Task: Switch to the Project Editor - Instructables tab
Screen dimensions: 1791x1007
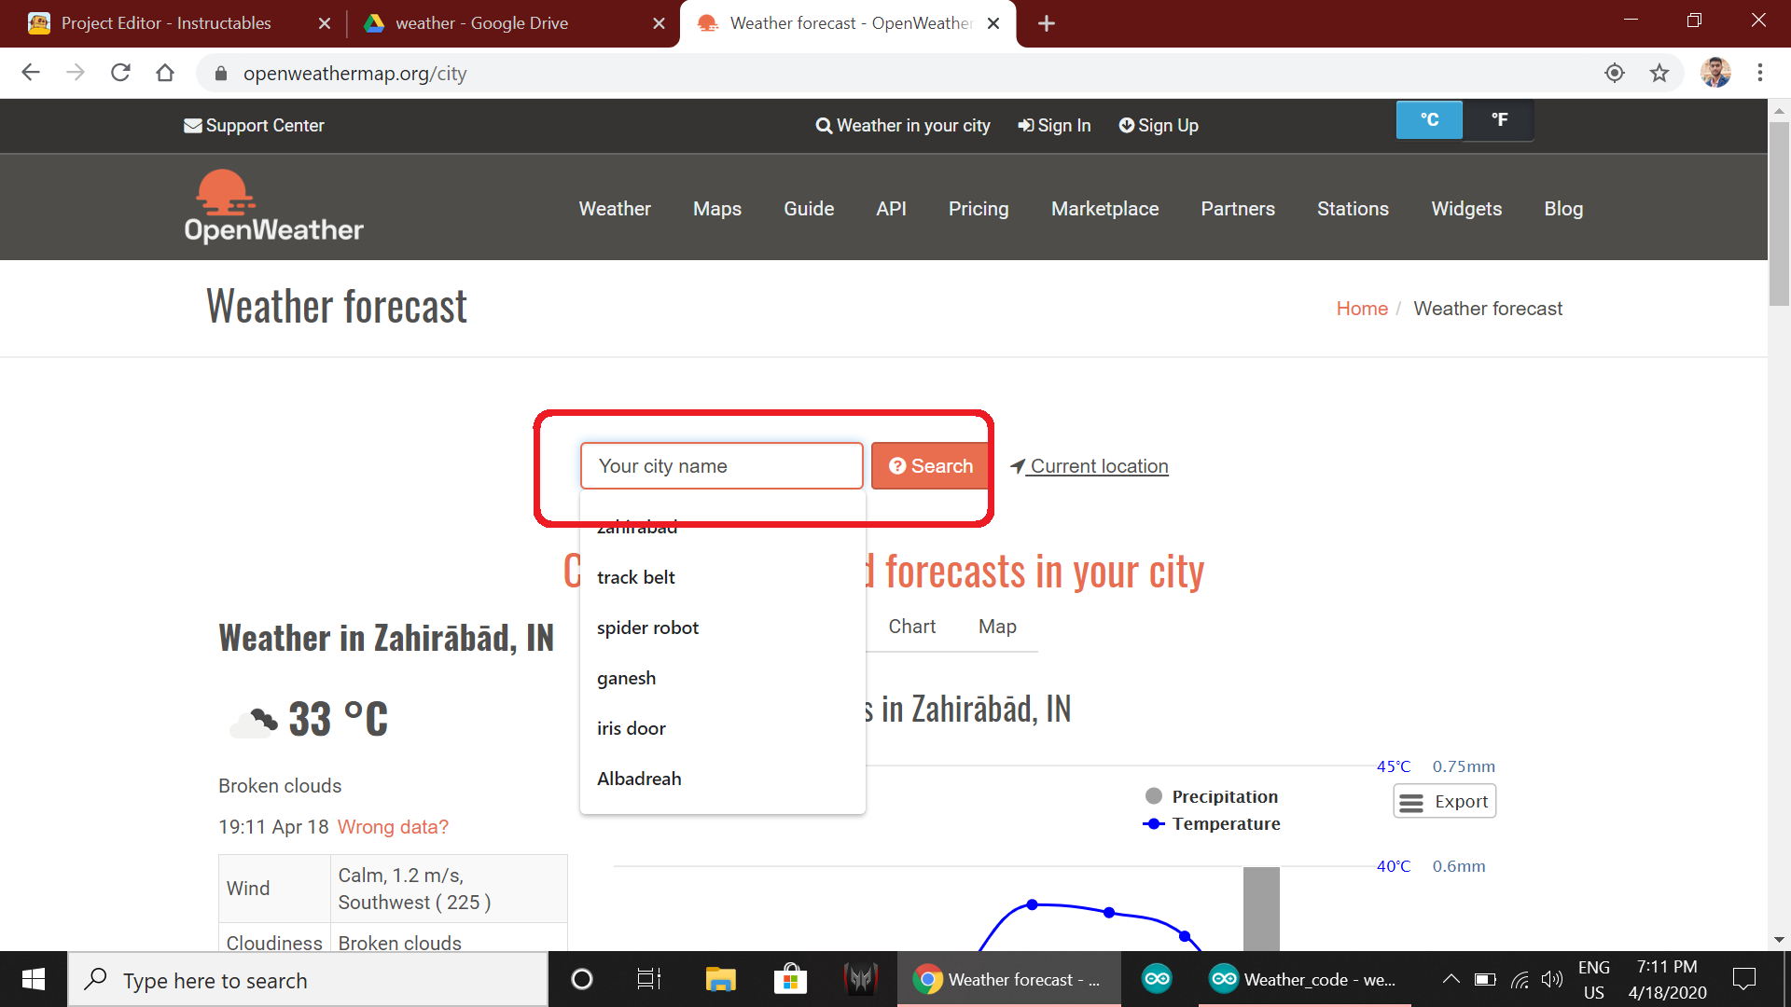Action: (x=166, y=23)
